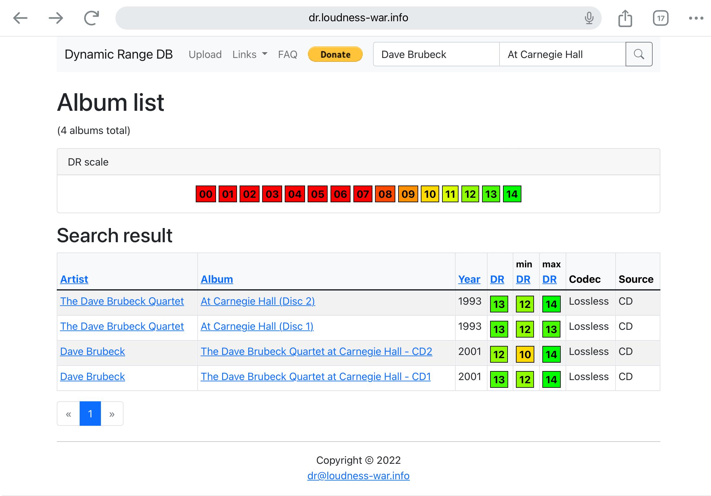
Task: Sort results by the min DR column header
Action: coord(523,279)
